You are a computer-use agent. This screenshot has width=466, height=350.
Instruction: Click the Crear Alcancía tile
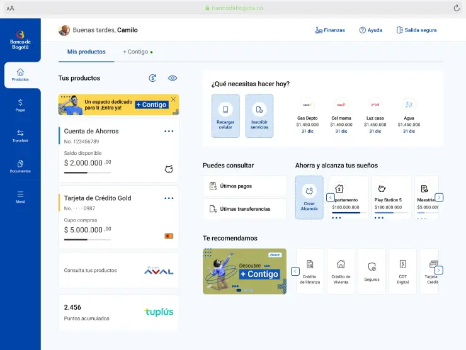(x=309, y=197)
